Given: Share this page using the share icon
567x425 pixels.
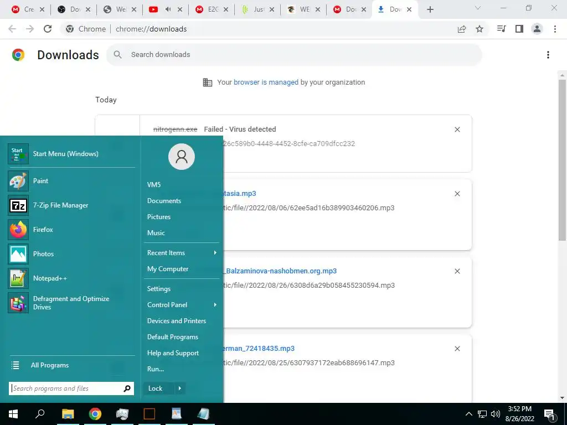Looking at the screenshot, I should point(462,29).
